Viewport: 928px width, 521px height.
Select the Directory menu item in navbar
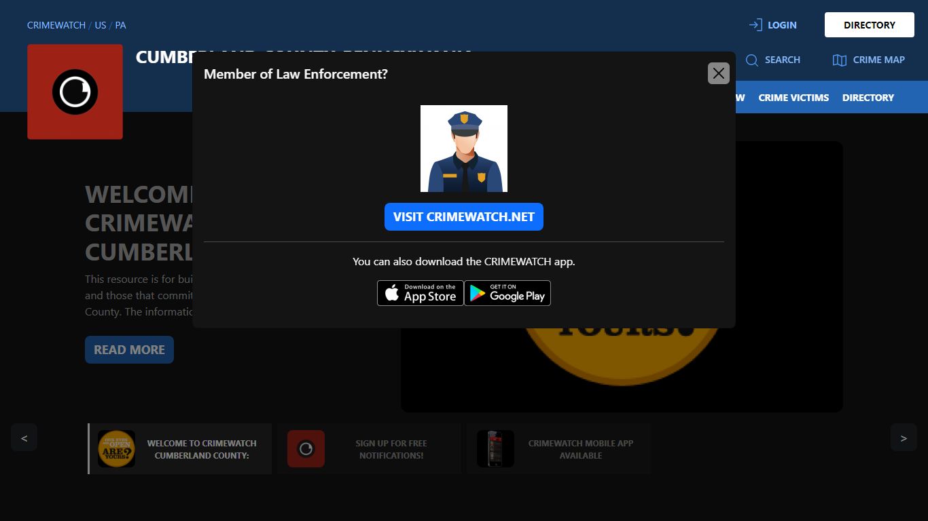(868, 98)
